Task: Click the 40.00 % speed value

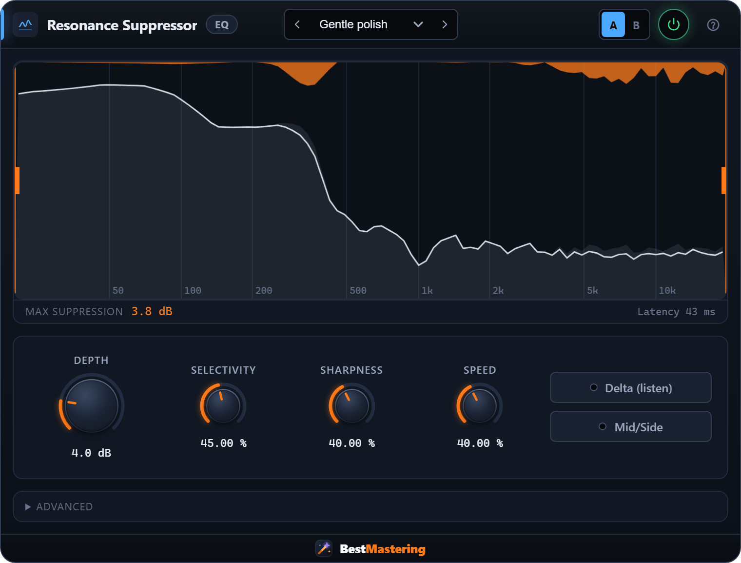Action: point(480,443)
